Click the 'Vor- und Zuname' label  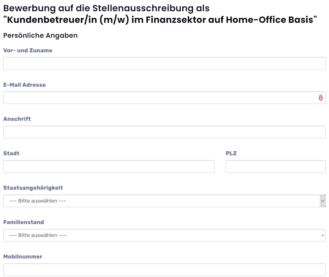(x=28, y=50)
